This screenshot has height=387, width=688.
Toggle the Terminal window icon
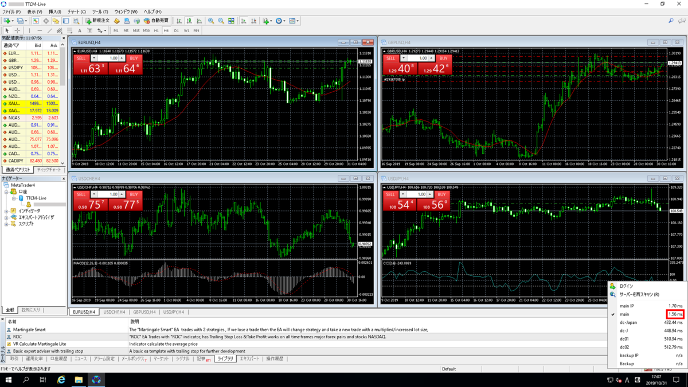click(x=66, y=21)
